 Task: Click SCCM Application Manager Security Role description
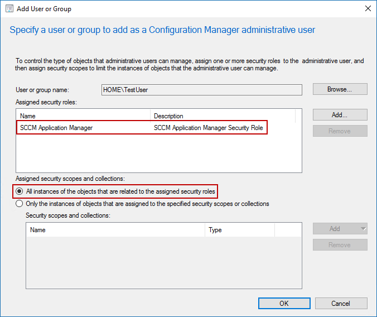tap(208, 128)
